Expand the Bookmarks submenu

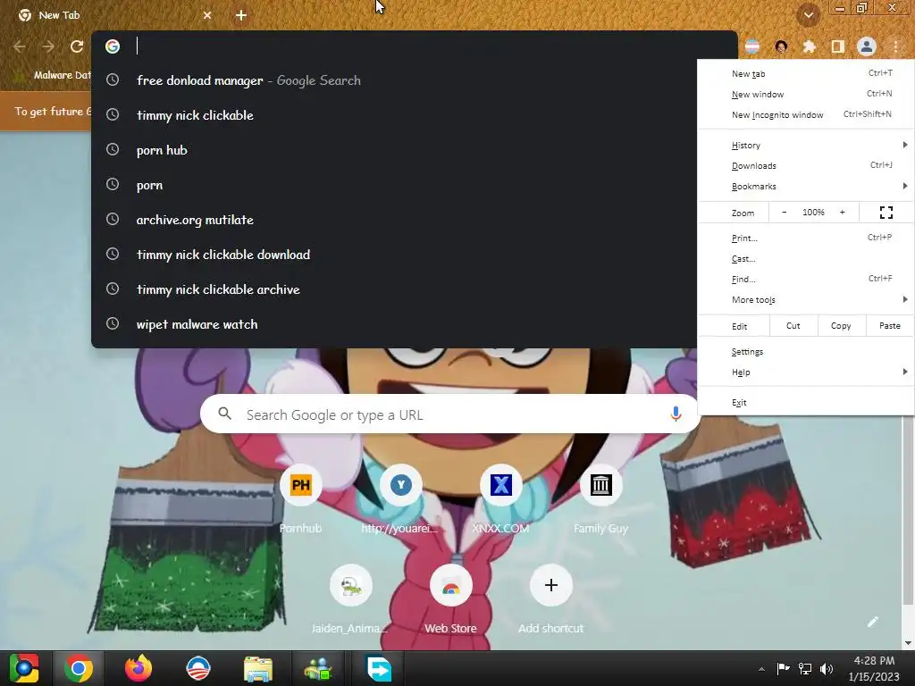(806, 186)
